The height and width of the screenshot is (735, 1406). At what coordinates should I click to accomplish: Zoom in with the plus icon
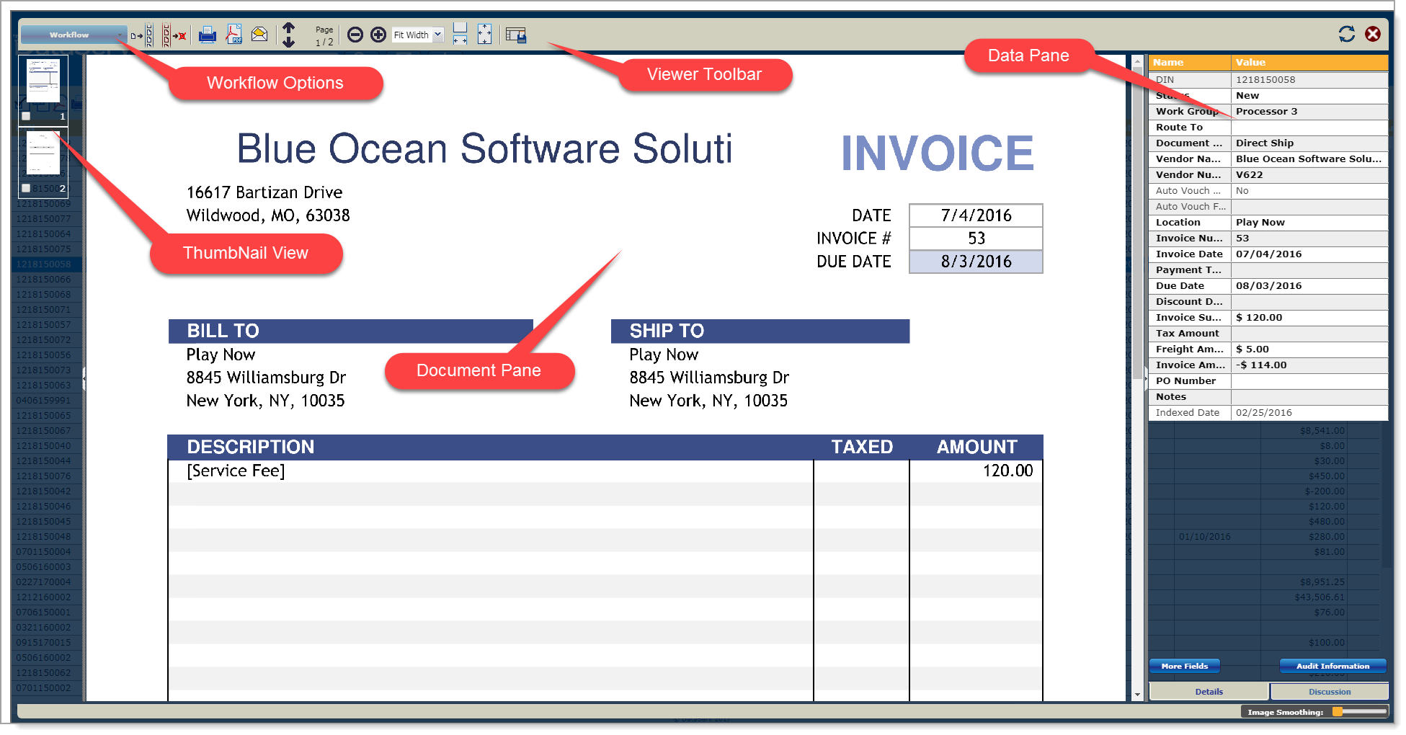coord(378,35)
